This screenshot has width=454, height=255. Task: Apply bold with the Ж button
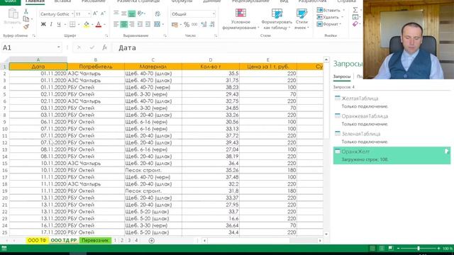click(43, 24)
